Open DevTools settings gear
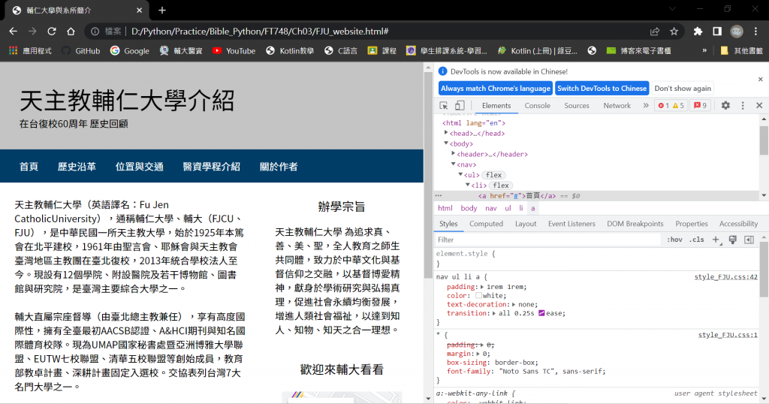Screen dimensions: 769x404 (x=725, y=105)
